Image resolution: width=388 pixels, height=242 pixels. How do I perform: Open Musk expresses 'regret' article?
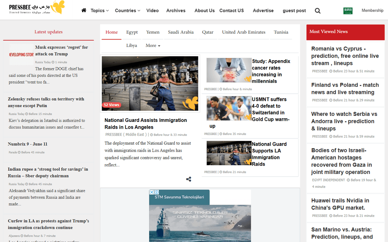(61, 51)
